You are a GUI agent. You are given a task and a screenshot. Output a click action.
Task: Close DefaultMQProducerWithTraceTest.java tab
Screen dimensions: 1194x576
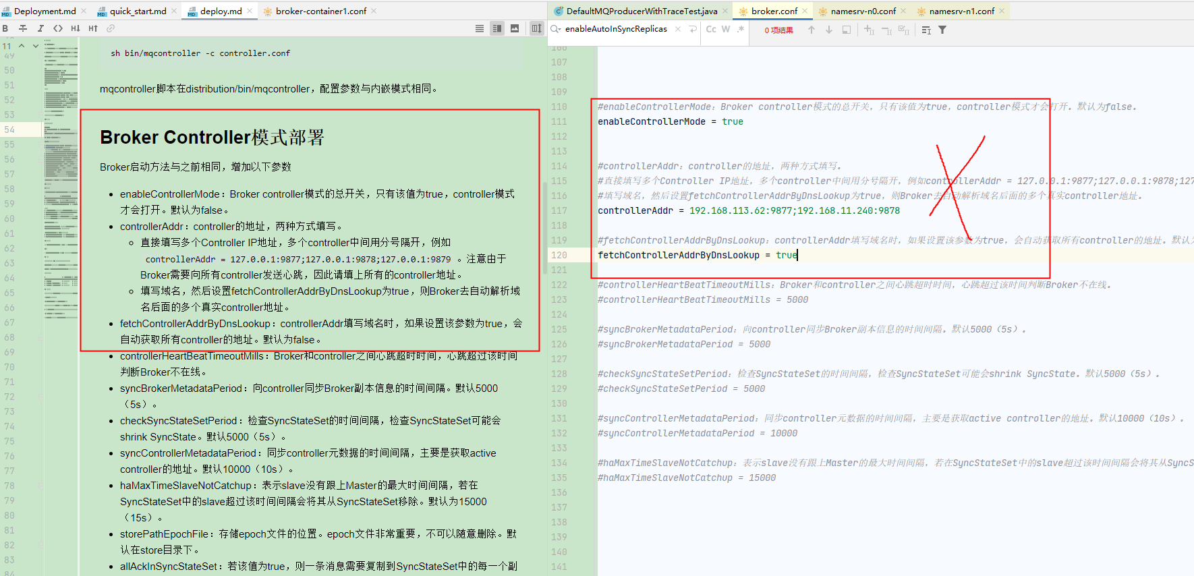(725, 11)
